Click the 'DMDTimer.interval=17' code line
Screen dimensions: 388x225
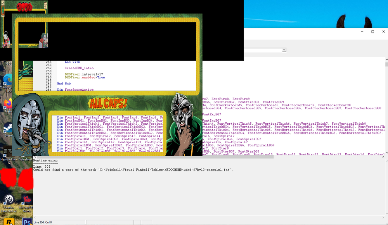pyautogui.click(x=84, y=74)
